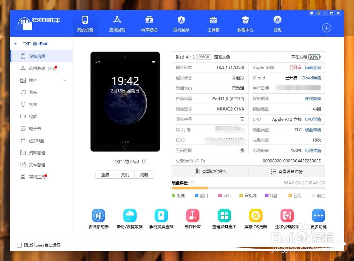Open 硬盘详情 link
This screenshot has width=354, height=261.
pyautogui.click(x=313, y=130)
